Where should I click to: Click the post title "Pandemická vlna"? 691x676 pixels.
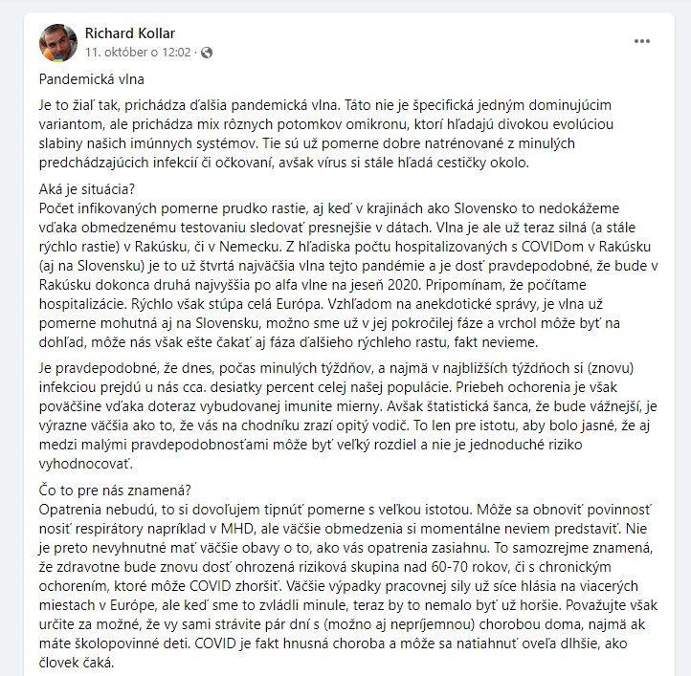pos(91,80)
